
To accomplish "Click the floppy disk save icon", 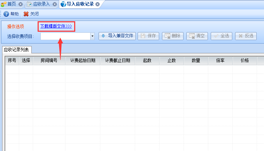I will coord(143,36).
